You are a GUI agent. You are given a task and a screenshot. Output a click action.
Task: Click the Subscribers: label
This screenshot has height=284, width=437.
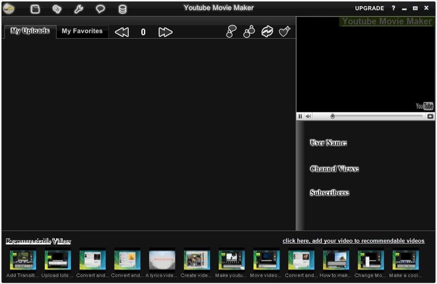329,192
